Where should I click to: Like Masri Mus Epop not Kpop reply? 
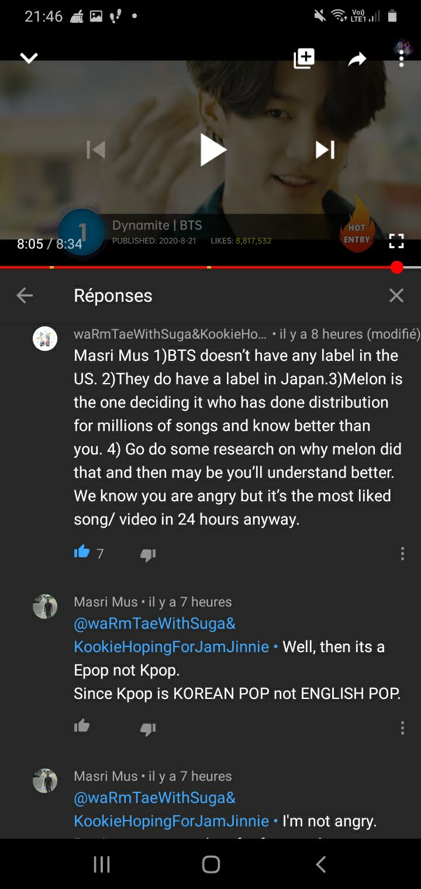click(x=82, y=726)
